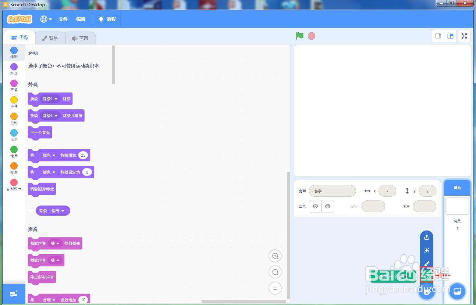Switch to large stage layout
476x305 pixels.
click(450, 36)
